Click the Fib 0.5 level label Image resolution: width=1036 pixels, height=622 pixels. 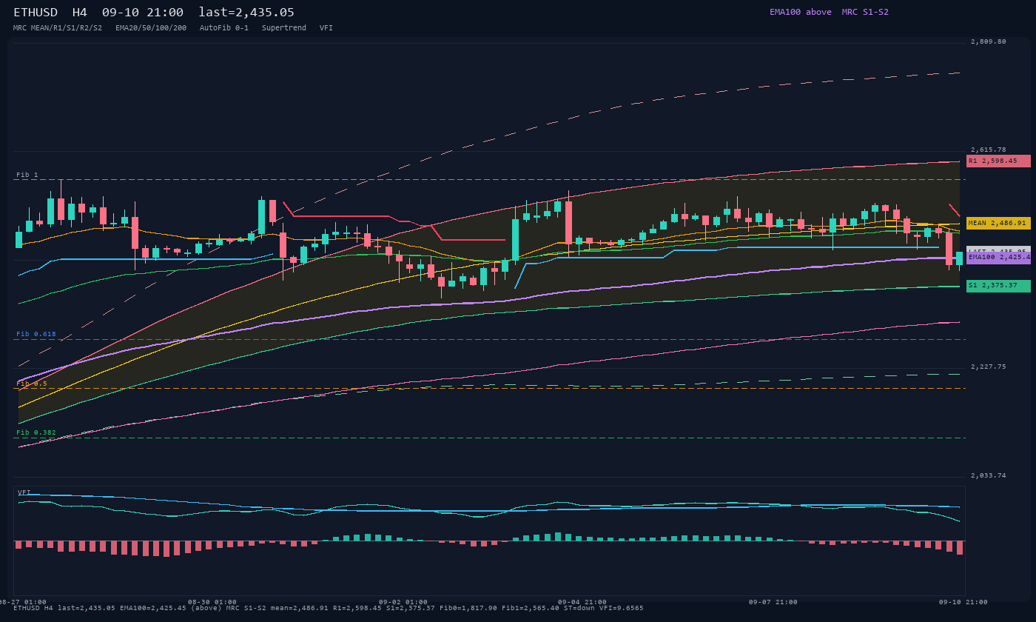point(32,384)
